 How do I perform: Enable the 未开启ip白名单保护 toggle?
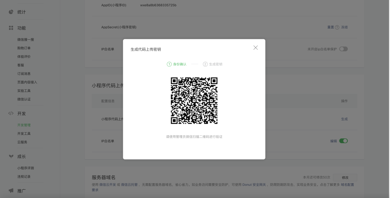click(343, 49)
